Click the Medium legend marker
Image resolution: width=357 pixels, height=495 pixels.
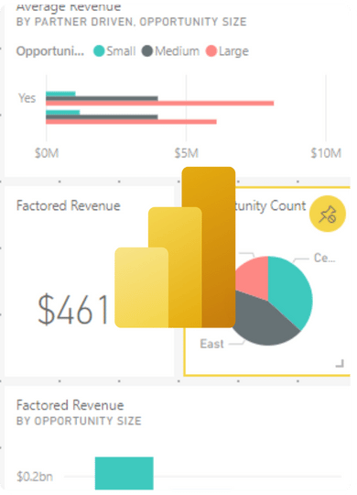click(147, 50)
